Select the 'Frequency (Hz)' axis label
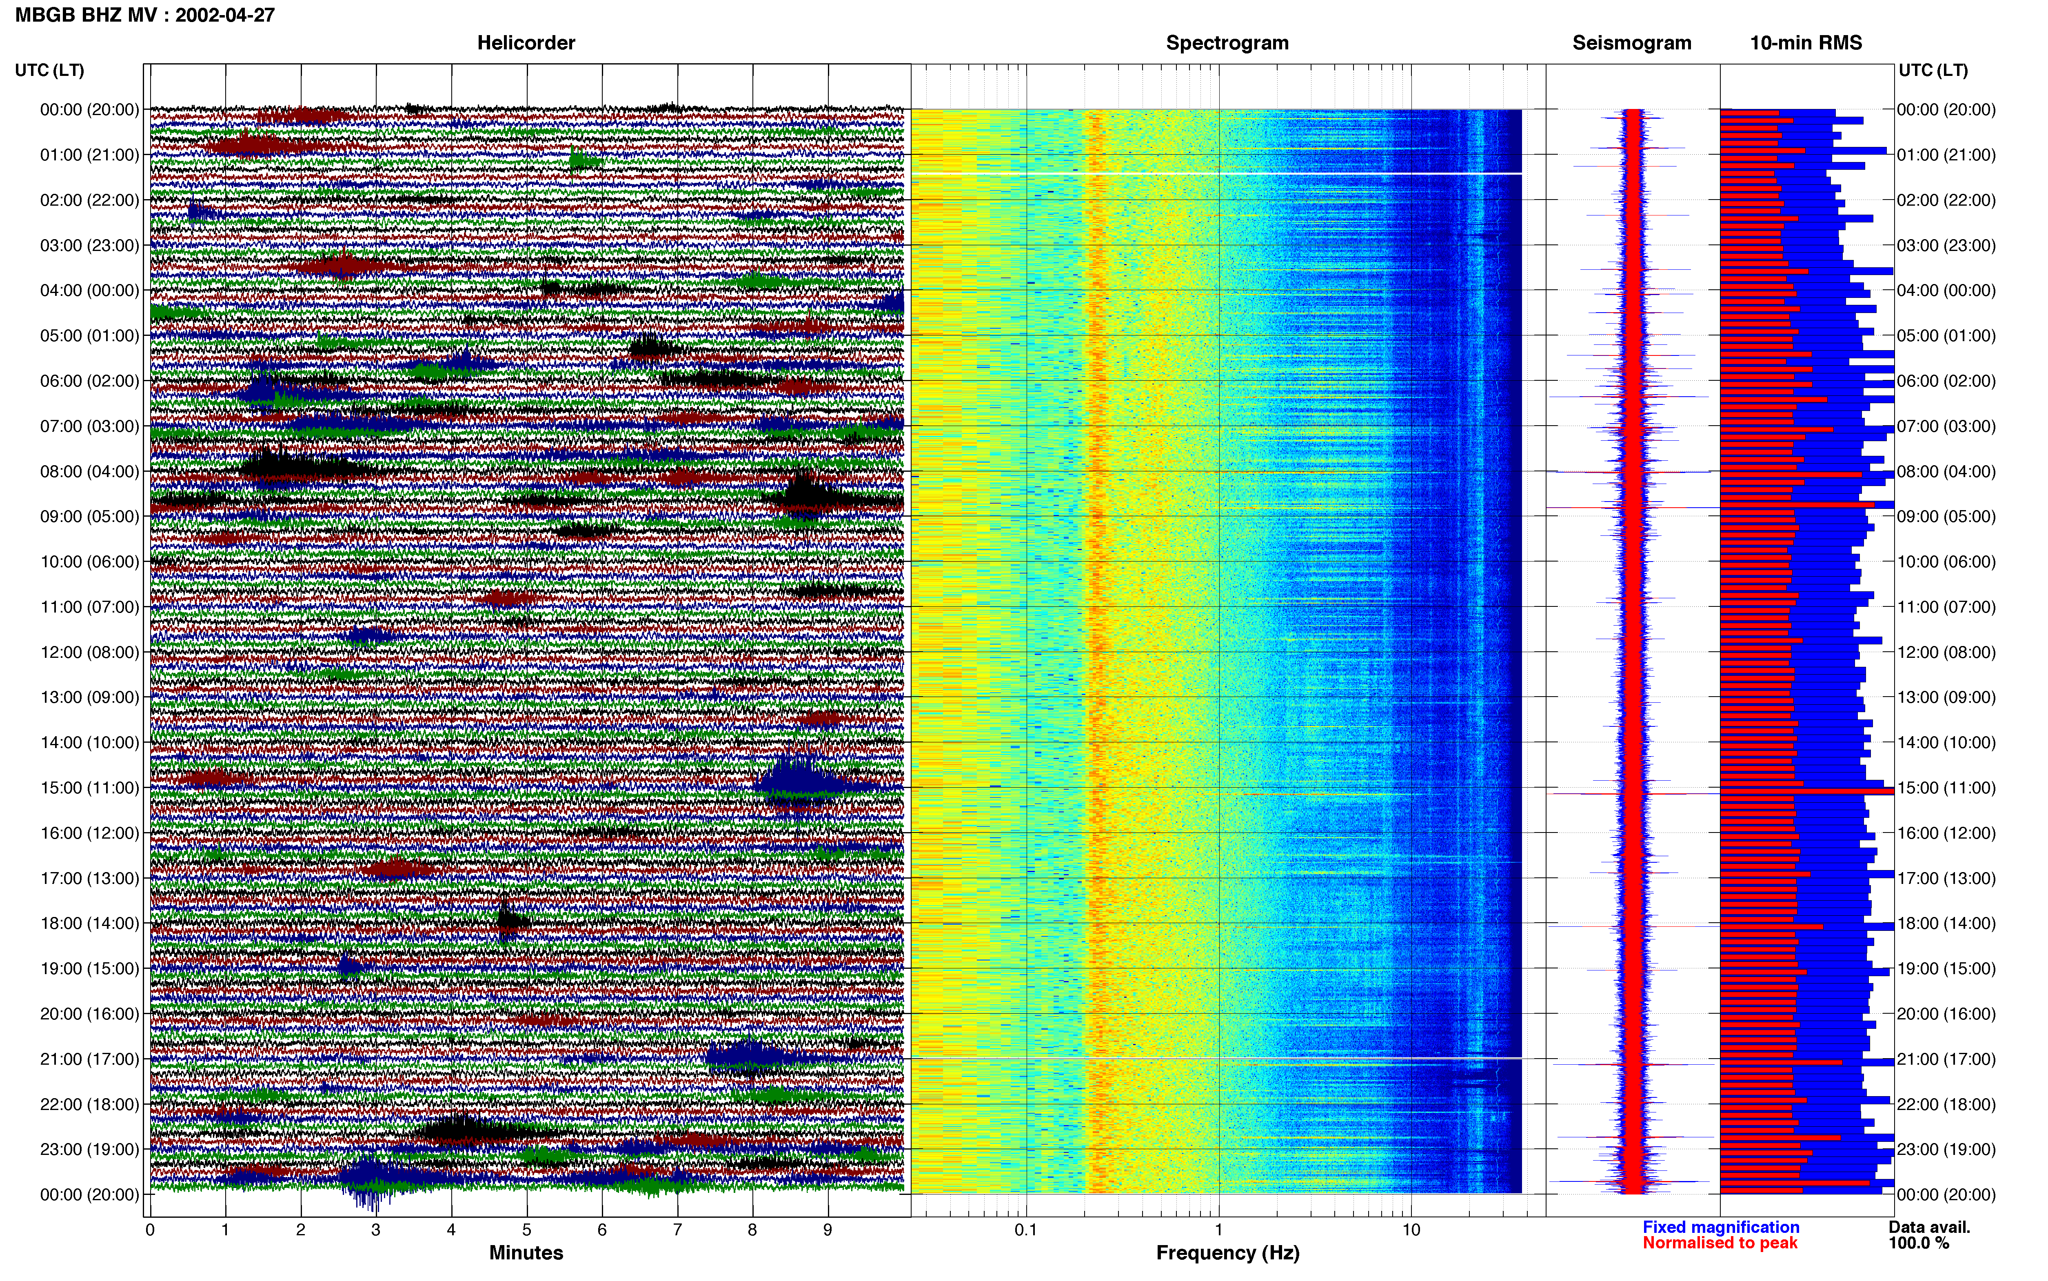Viewport: 2048px width, 1281px height. click(x=1227, y=1253)
